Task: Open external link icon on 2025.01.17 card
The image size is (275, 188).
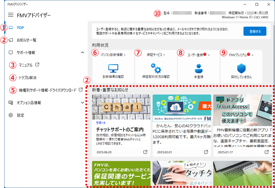Action: (267, 152)
